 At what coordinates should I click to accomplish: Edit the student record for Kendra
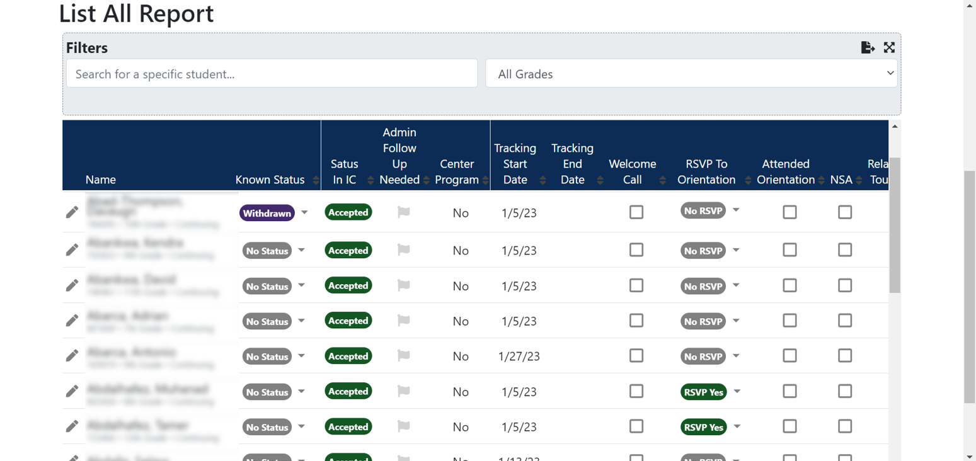(72, 250)
